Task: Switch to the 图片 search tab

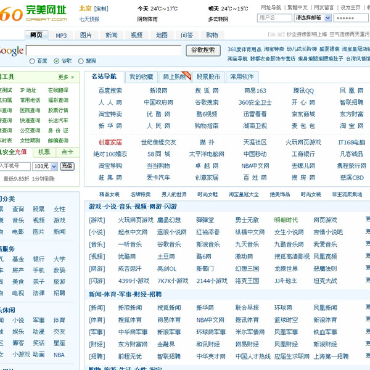Action: point(86,35)
